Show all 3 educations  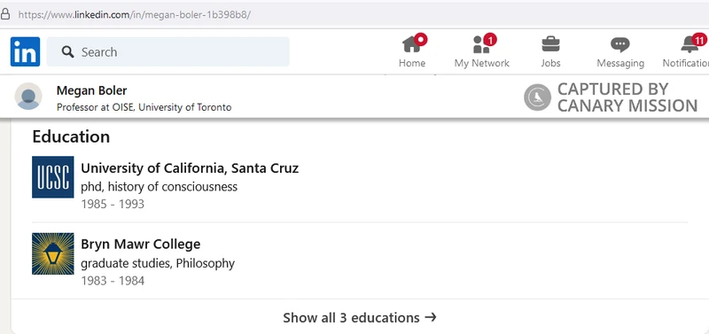tap(360, 317)
